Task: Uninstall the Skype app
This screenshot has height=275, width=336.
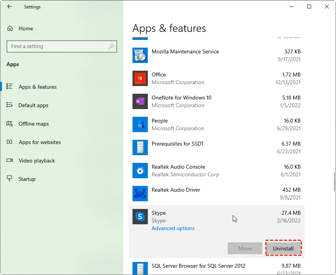Action: pos(283,248)
